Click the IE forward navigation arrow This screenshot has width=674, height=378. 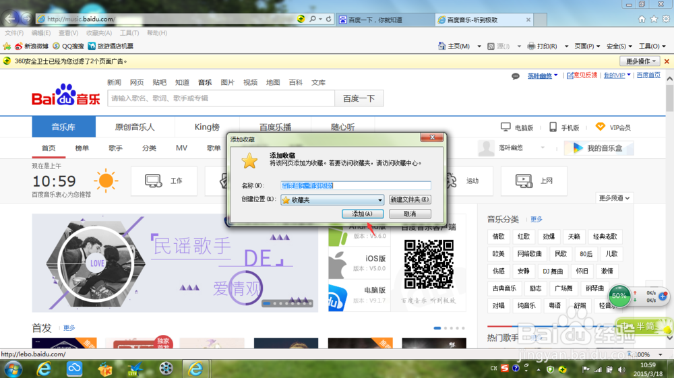pyautogui.click(x=27, y=18)
